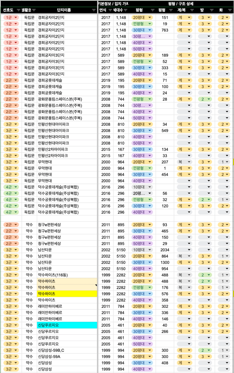Select the cell with value 358
This screenshot has width=234, height=373.
[165, 300]
